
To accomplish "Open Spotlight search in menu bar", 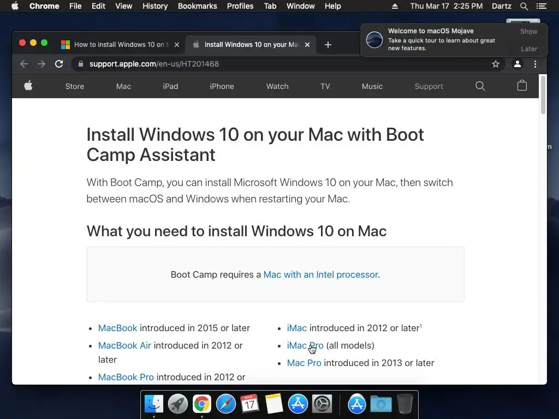I will 524,6.
